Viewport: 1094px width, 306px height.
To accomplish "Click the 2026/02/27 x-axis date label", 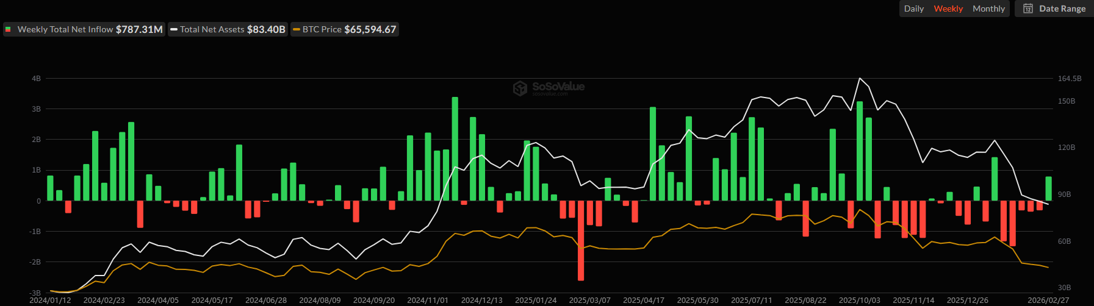I will coord(1048,301).
